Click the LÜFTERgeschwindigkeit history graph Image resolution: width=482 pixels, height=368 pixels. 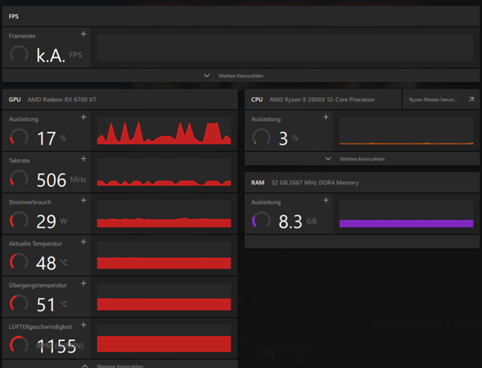pyautogui.click(x=164, y=339)
